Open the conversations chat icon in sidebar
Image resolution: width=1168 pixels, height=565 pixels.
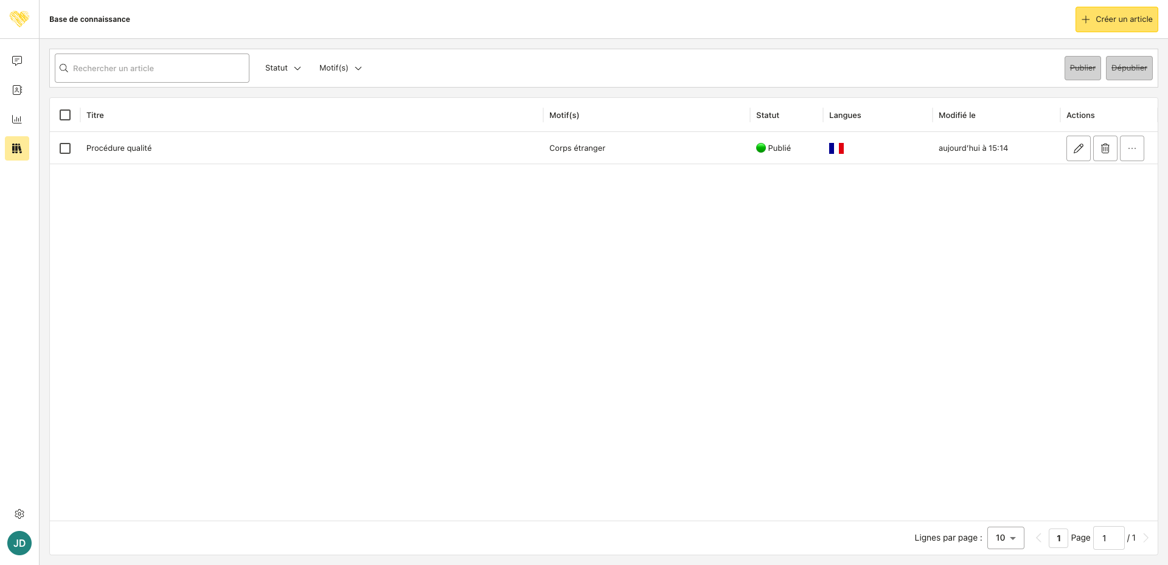(17, 61)
